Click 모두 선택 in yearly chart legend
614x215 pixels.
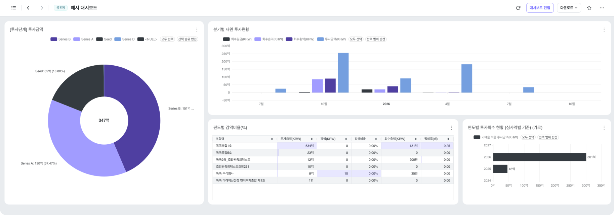[528, 137]
